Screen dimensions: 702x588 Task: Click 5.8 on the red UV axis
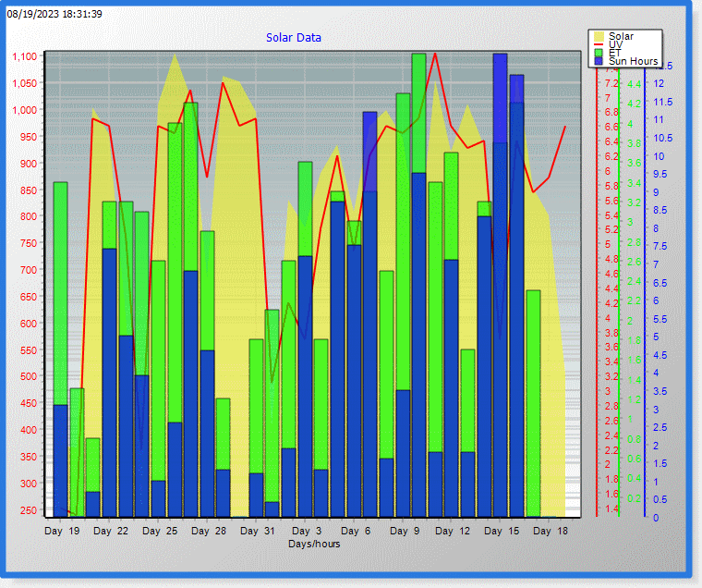[611, 186]
